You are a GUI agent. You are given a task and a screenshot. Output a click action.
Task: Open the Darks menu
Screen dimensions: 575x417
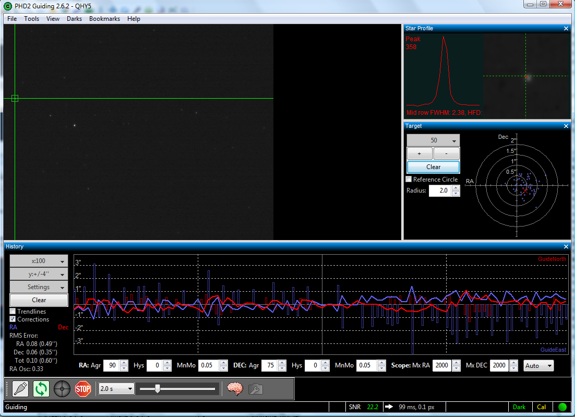(x=74, y=19)
